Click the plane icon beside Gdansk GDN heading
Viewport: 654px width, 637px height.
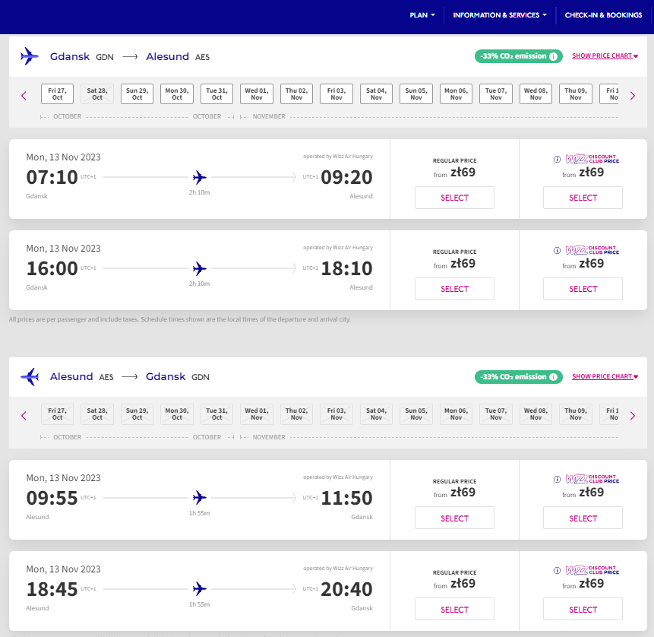point(29,56)
